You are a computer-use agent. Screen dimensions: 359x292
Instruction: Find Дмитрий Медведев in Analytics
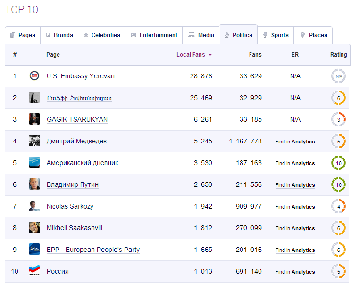coord(295,142)
